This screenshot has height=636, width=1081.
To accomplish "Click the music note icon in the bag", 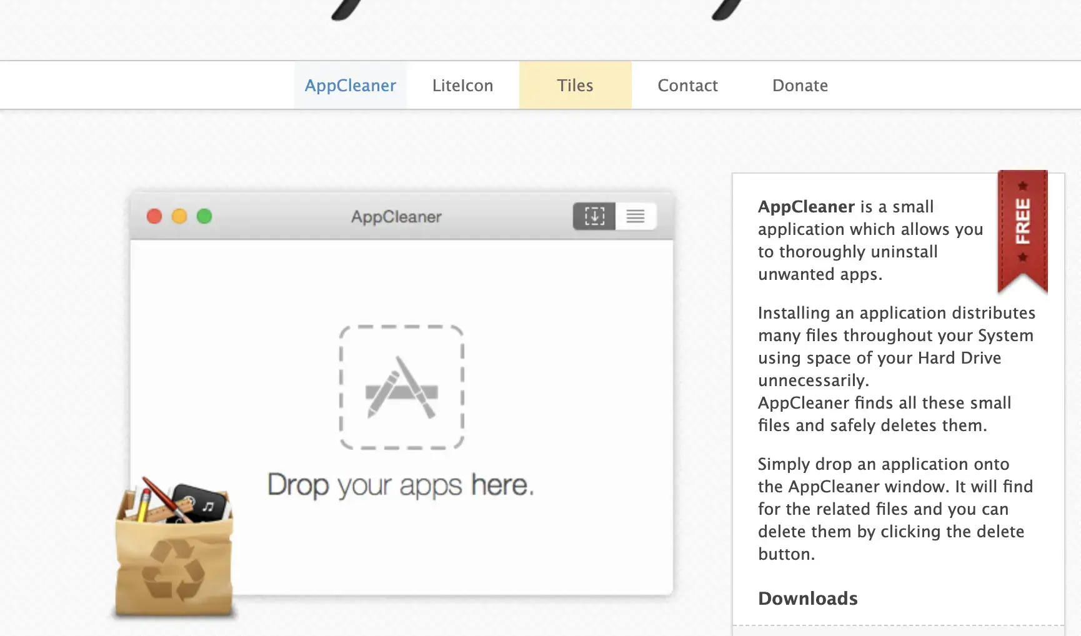I will click(208, 505).
